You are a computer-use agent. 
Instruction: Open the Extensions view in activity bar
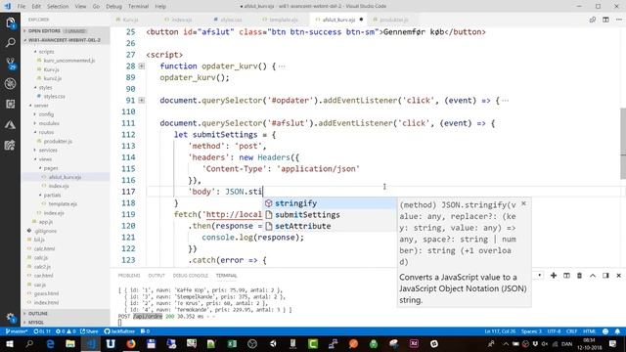click(11, 105)
